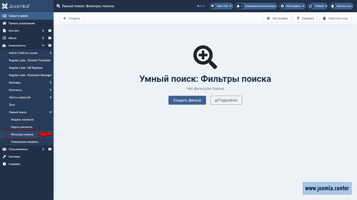357x200 pixels.
Task: Click the Подробнее link button
Action: (226, 100)
